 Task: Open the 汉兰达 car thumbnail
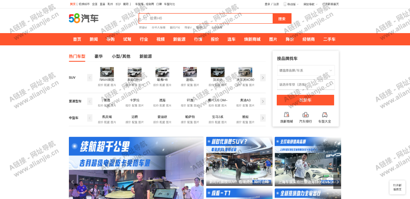(x=218, y=72)
